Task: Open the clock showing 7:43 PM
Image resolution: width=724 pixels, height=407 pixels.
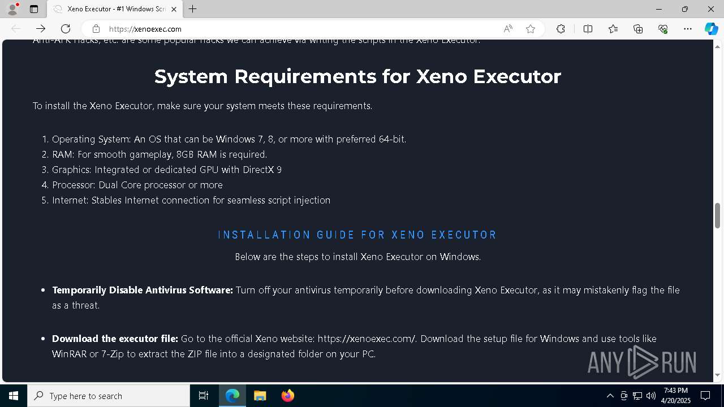Action: [x=677, y=396]
